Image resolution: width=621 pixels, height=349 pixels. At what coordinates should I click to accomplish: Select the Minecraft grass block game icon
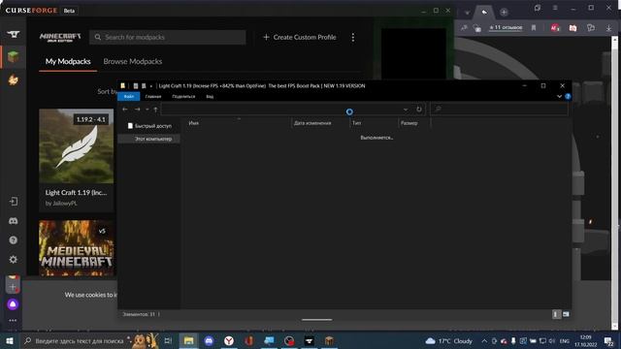coord(13,56)
